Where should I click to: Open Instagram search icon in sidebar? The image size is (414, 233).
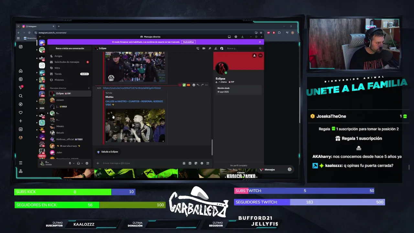coord(21,96)
